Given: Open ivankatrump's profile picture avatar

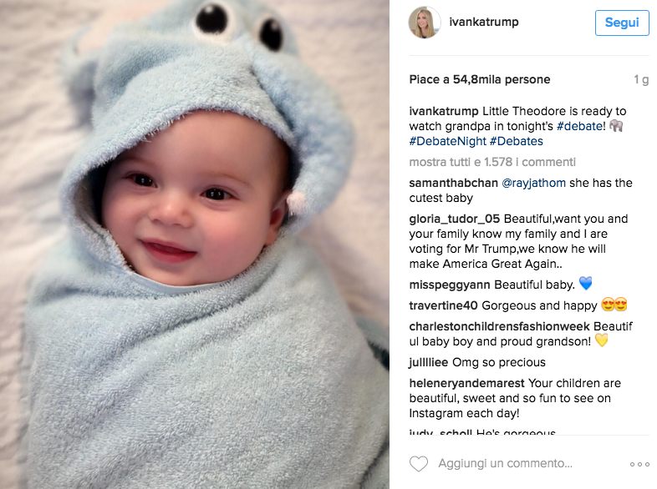Looking at the screenshot, I should pyautogui.click(x=425, y=23).
